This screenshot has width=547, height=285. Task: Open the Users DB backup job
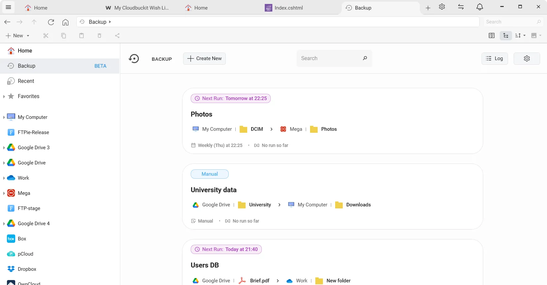(205, 265)
